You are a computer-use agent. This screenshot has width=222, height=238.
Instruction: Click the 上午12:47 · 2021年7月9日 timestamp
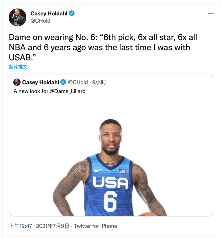(39, 226)
